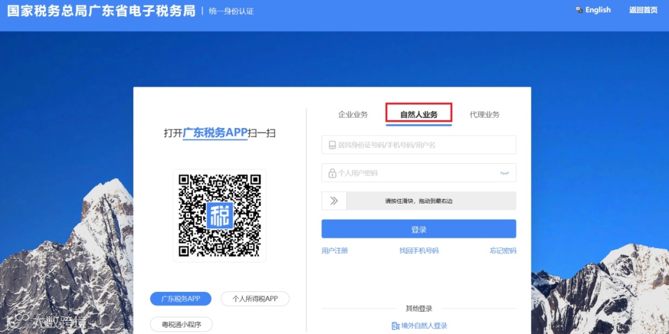Viewport: 669px width, 334px height.
Task: Click the 请按住滑块 verification track
Action: pos(419,200)
